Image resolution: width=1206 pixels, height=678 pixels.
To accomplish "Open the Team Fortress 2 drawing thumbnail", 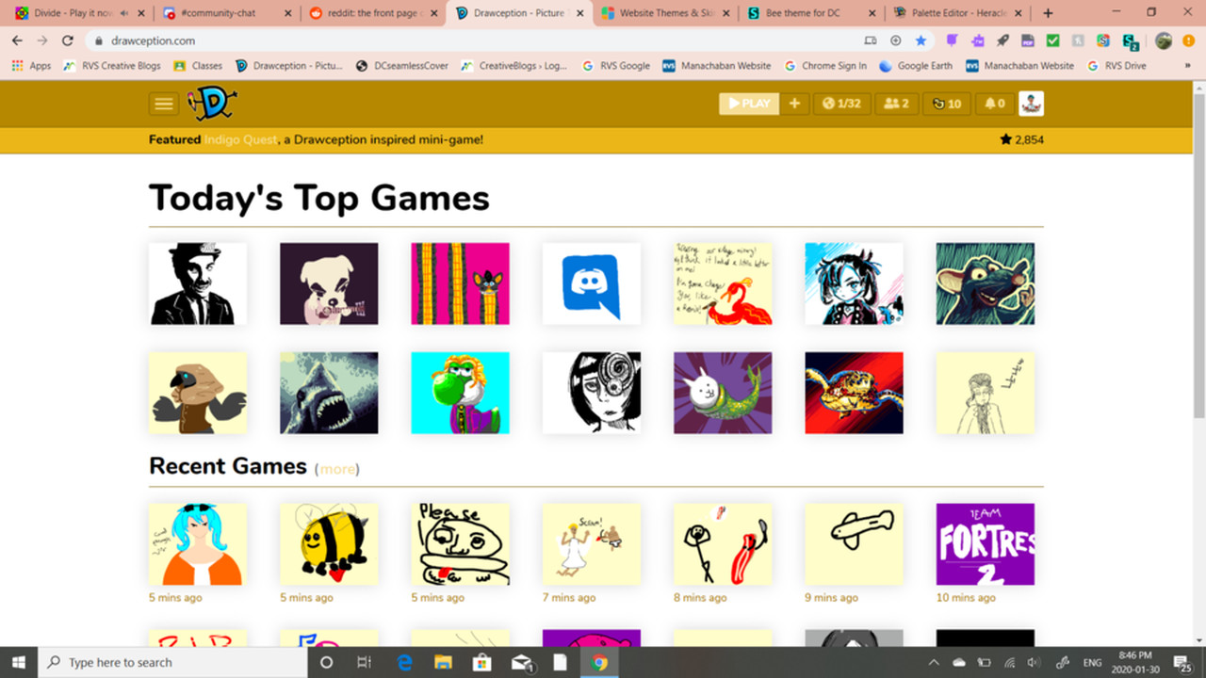I will click(985, 543).
